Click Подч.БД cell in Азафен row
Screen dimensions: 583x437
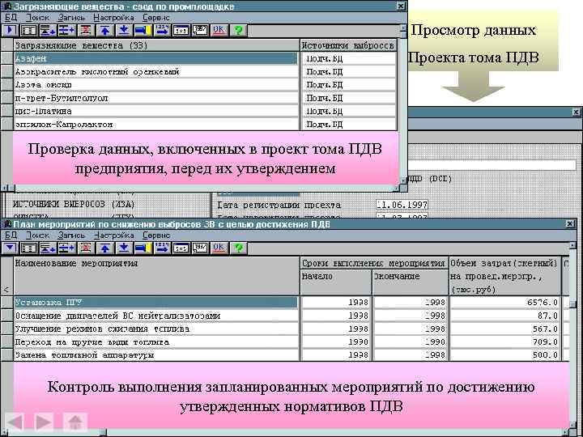tap(348, 59)
